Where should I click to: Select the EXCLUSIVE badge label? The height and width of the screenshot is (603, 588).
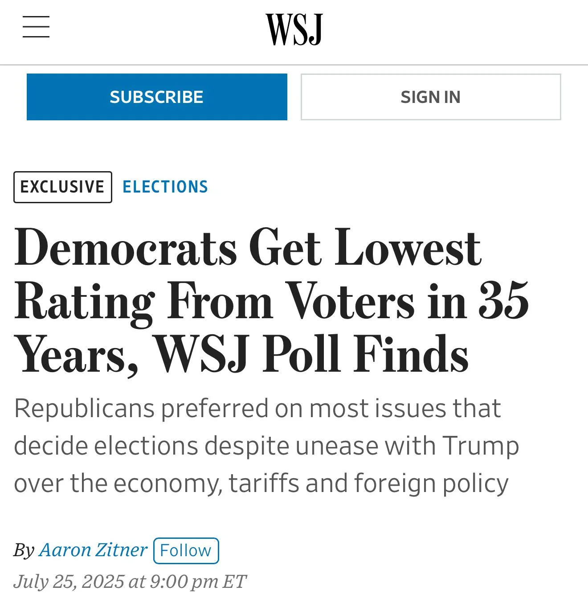click(x=63, y=187)
